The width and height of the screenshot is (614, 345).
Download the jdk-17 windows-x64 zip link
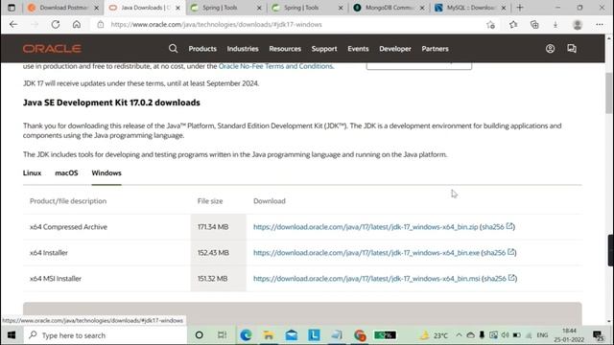tap(366, 227)
